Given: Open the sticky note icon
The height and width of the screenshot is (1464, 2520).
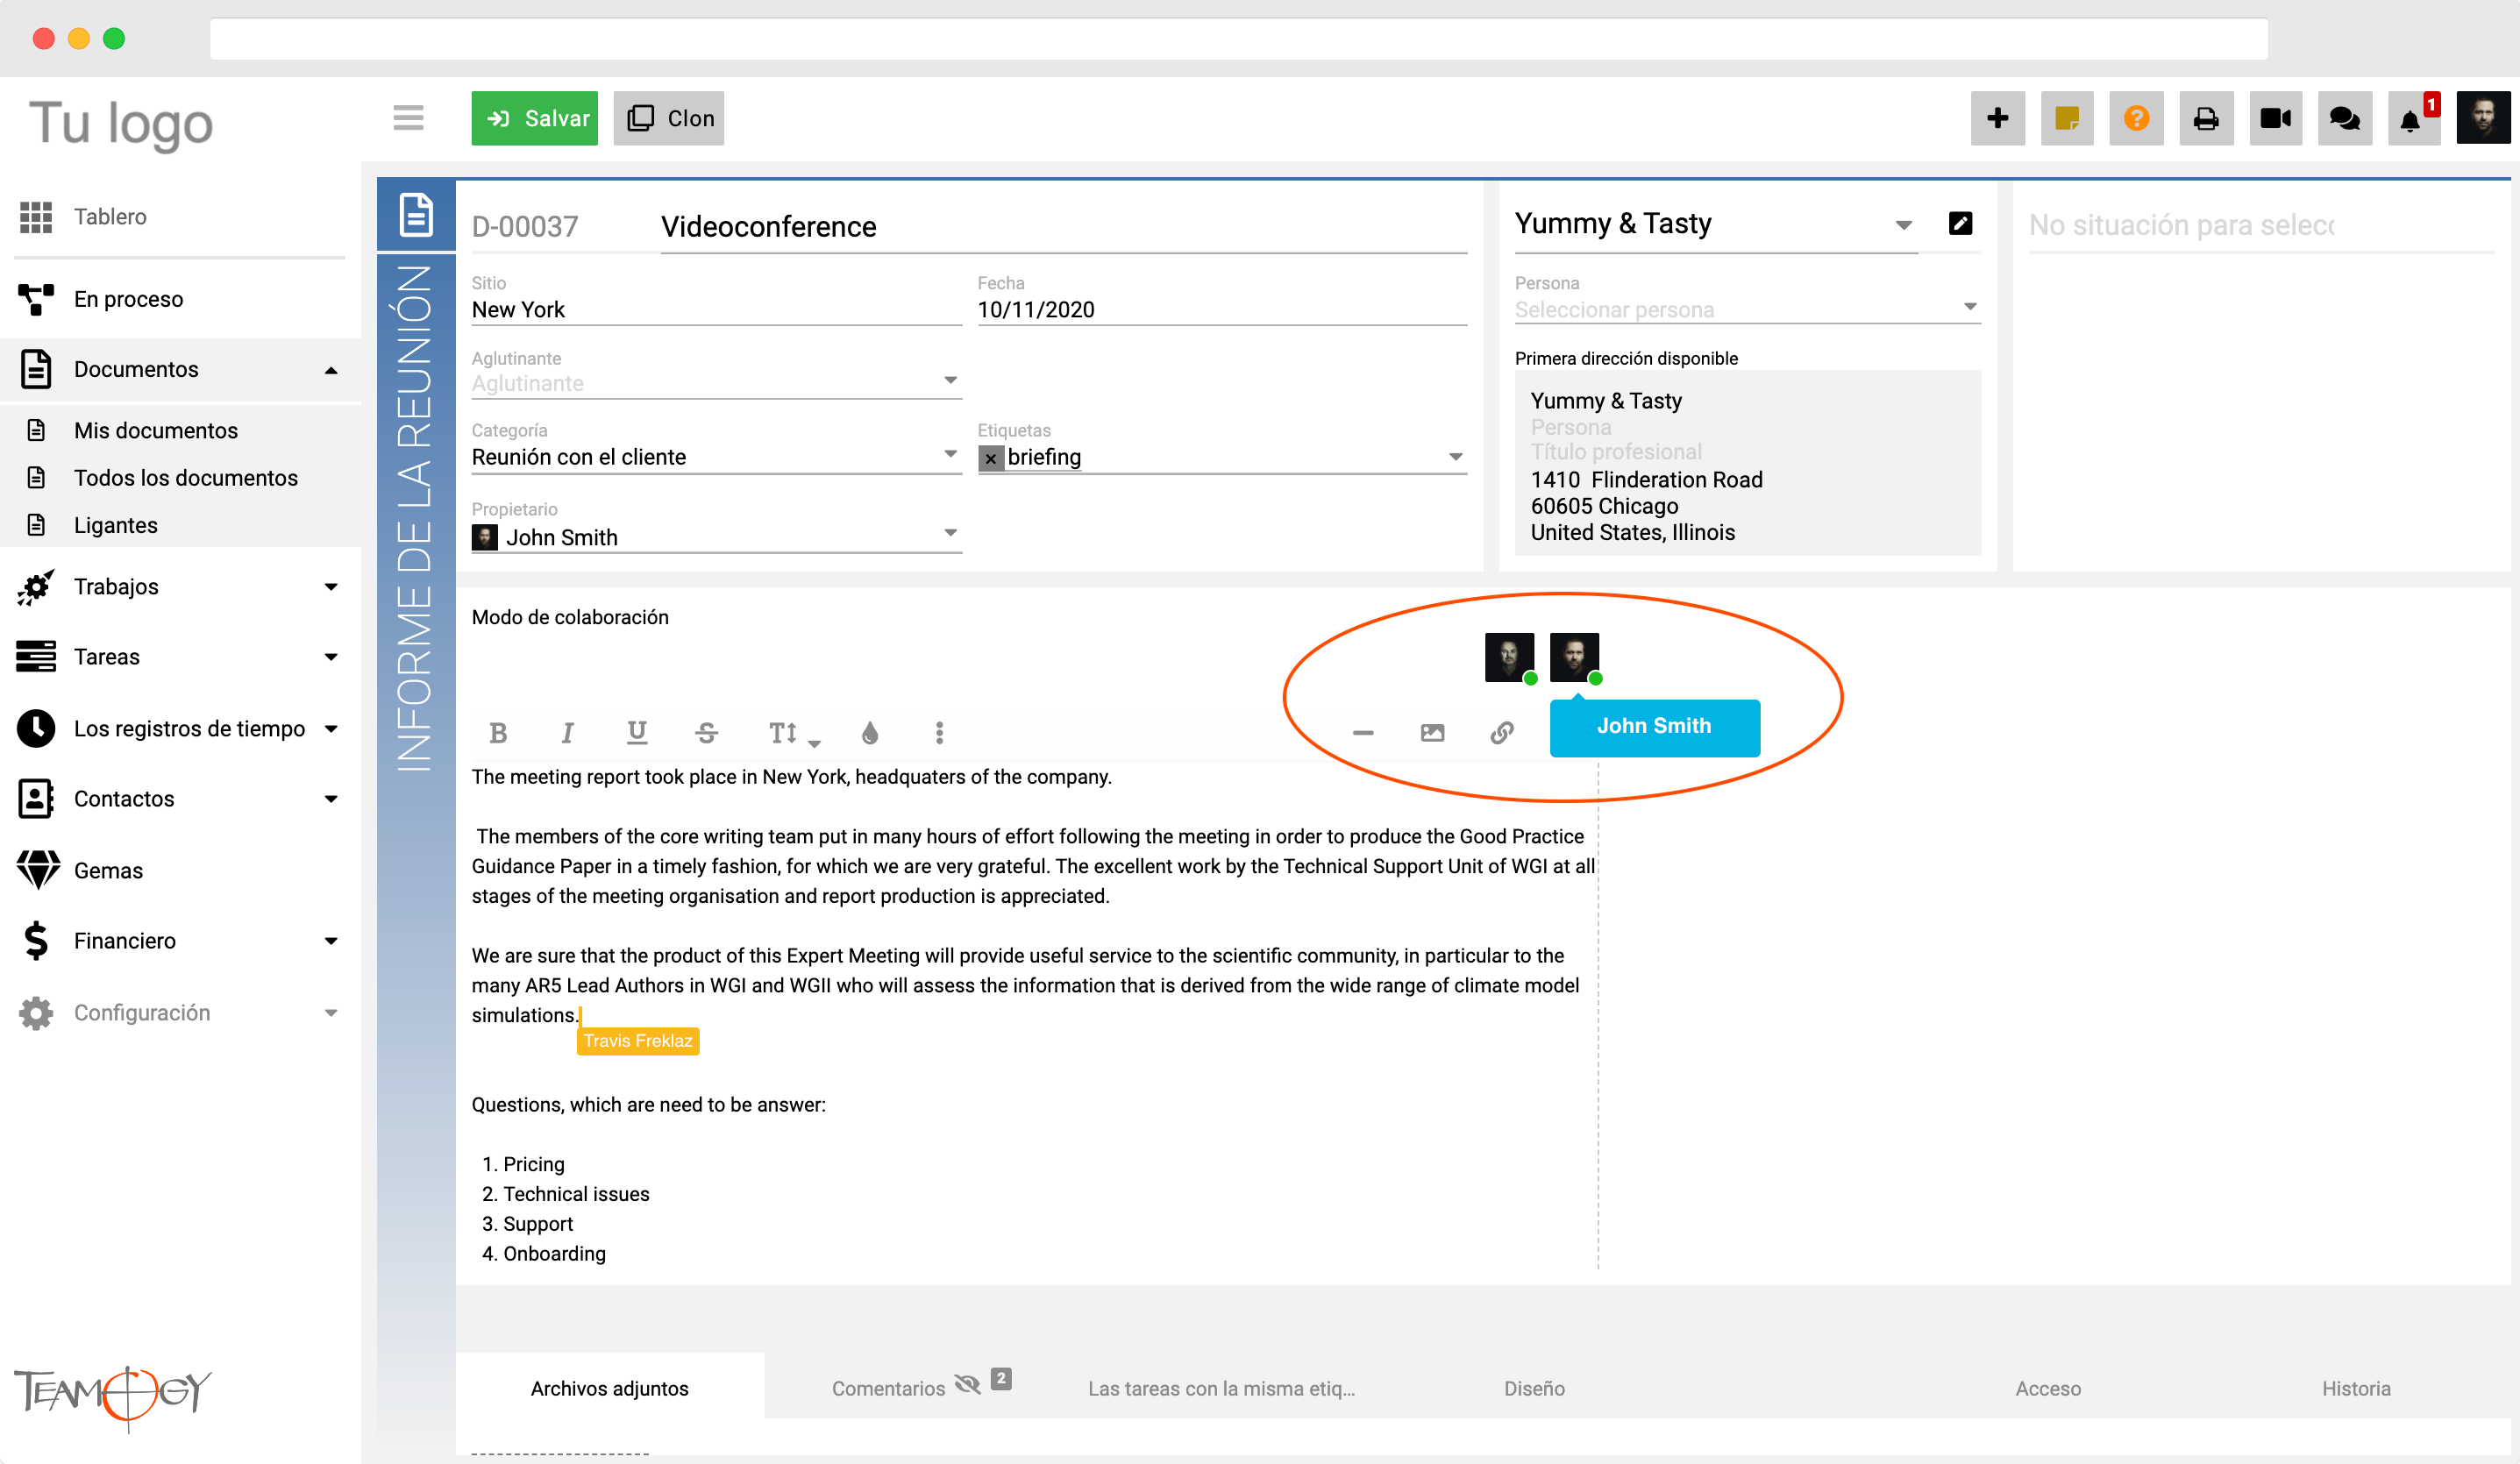Looking at the screenshot, I should click(x=2067, y=118).
